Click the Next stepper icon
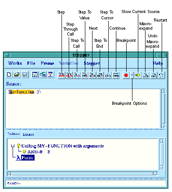The image size is (172, 192). pos(93,75)
